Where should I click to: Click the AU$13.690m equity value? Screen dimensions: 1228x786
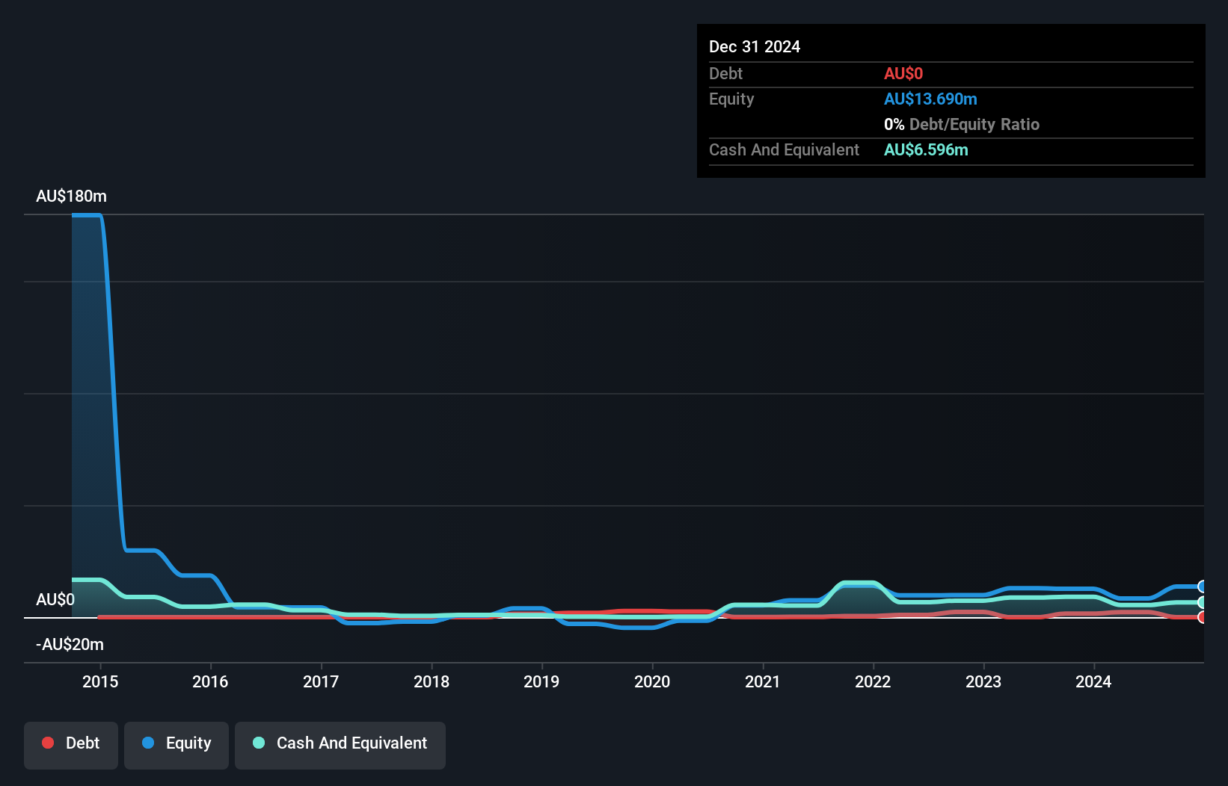[930, 99]
